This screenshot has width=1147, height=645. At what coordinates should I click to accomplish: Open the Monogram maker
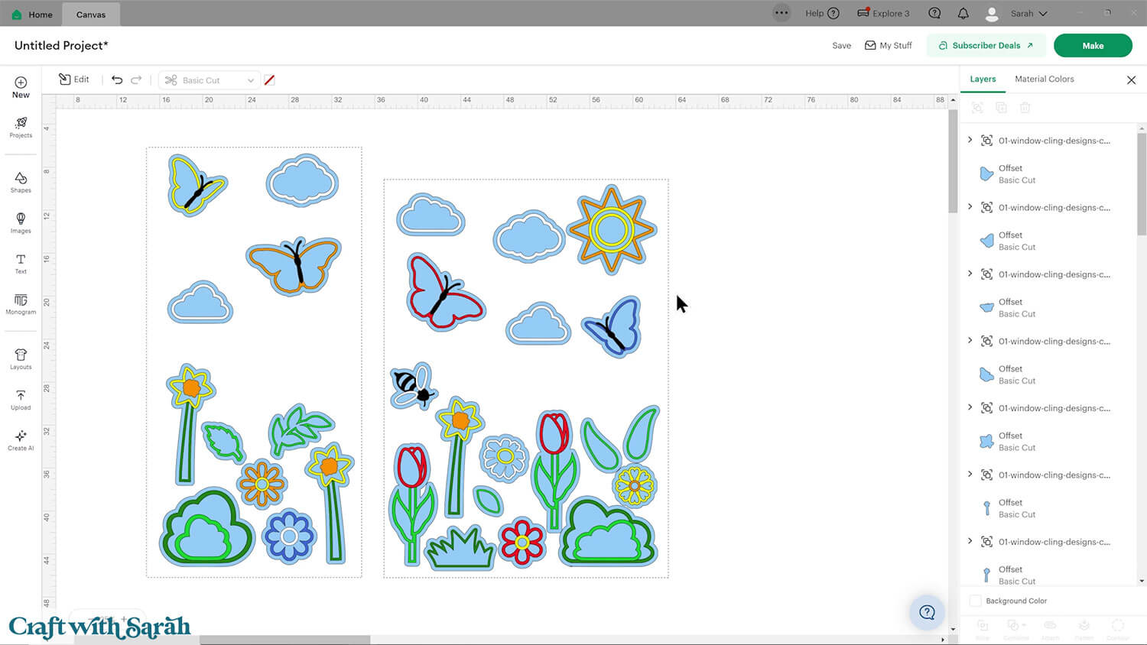[21, 304]
